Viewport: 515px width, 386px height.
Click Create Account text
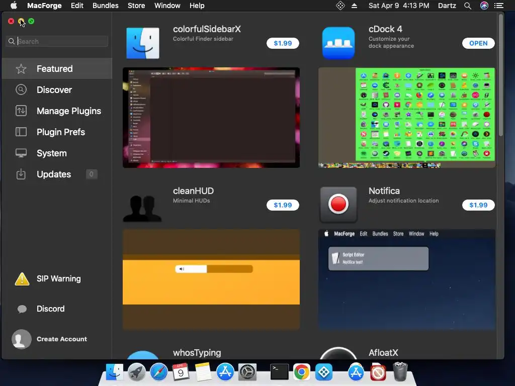(x=62, y=339)
